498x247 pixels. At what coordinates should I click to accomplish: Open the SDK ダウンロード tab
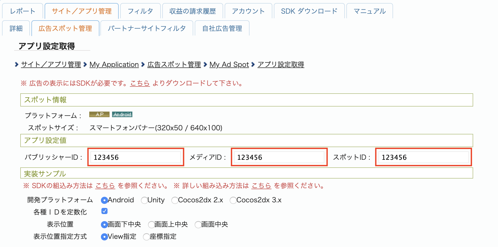(x=309, y=11)
